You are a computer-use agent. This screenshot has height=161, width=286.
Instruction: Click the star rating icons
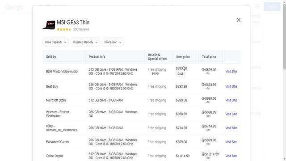pyautogui.click(x=64, y=29)
